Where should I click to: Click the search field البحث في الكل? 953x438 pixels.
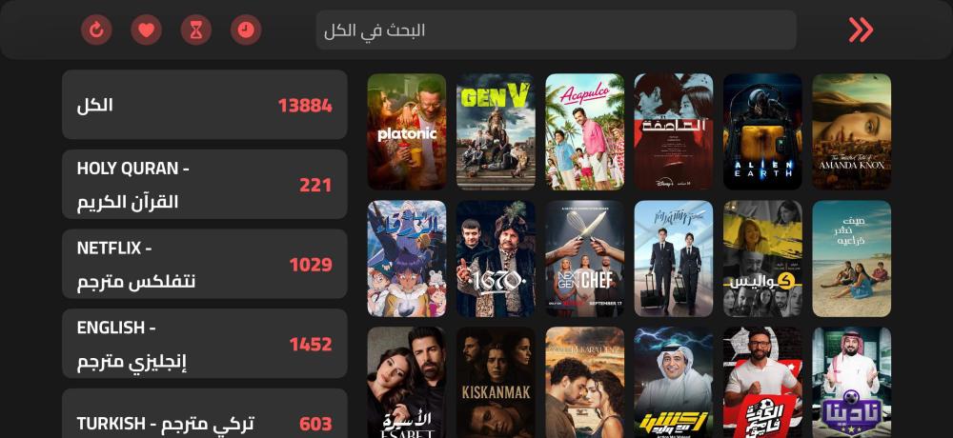coord(557,30)
